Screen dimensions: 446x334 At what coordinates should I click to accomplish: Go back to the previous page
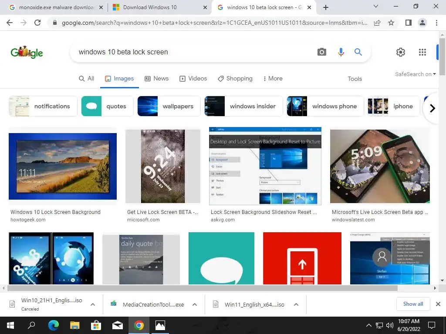pos(10,23)
